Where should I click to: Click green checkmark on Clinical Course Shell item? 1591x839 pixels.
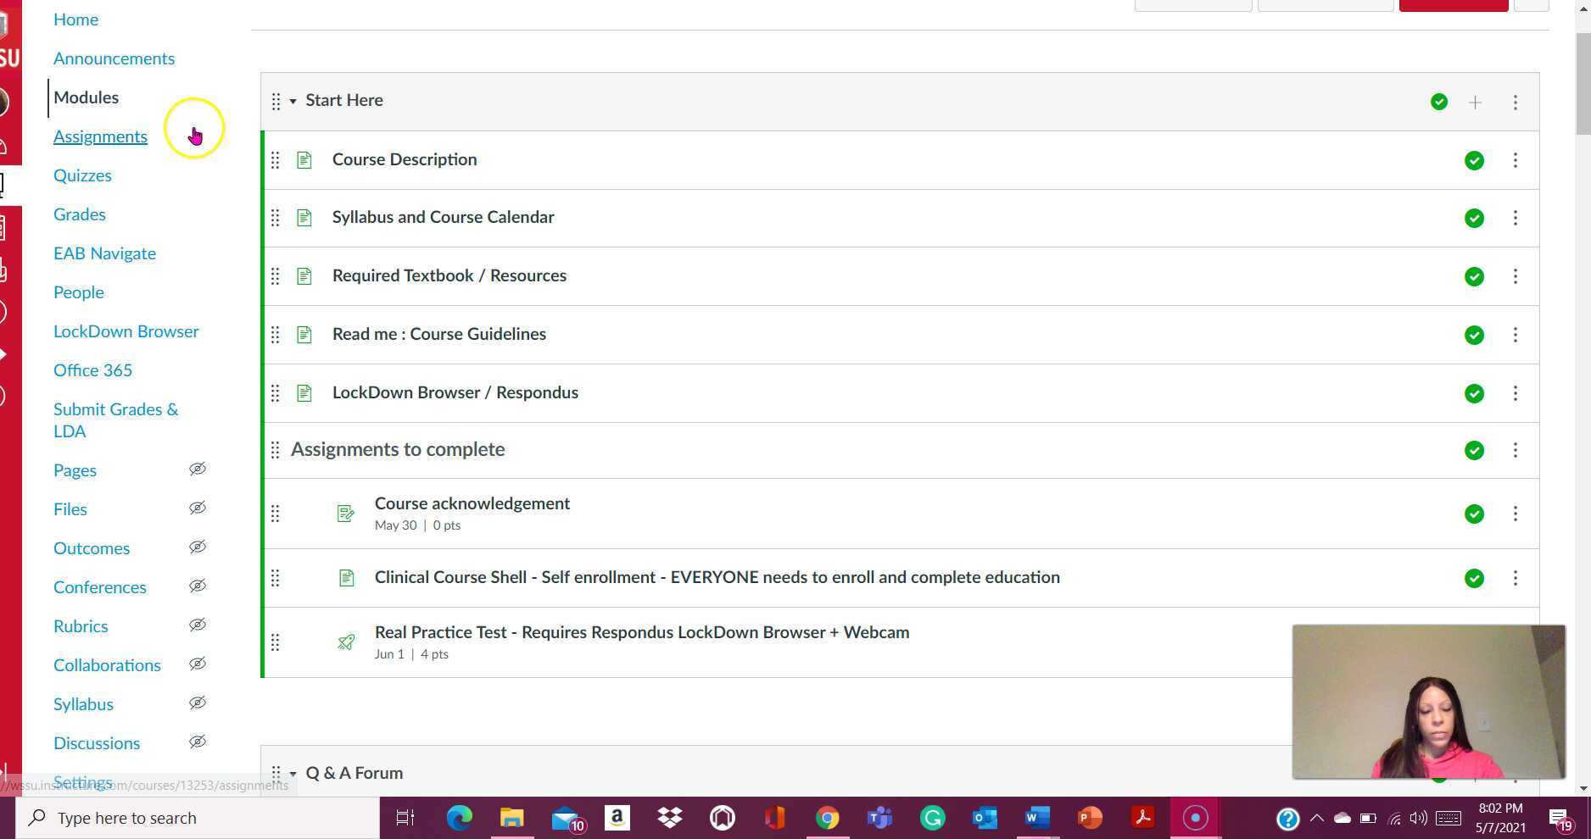coord(1475,579)
